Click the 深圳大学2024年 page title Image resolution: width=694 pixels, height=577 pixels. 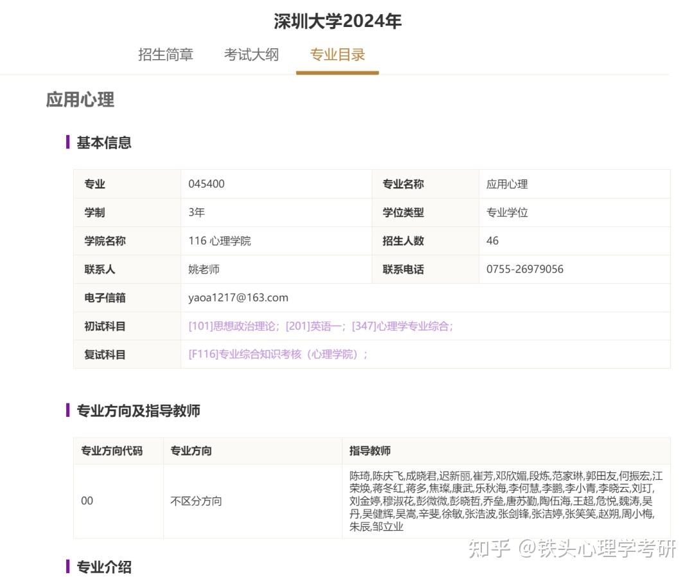coord(337,21)
